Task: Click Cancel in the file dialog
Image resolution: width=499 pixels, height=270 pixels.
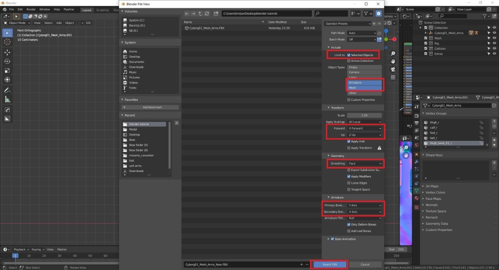Action: [365, 264]
